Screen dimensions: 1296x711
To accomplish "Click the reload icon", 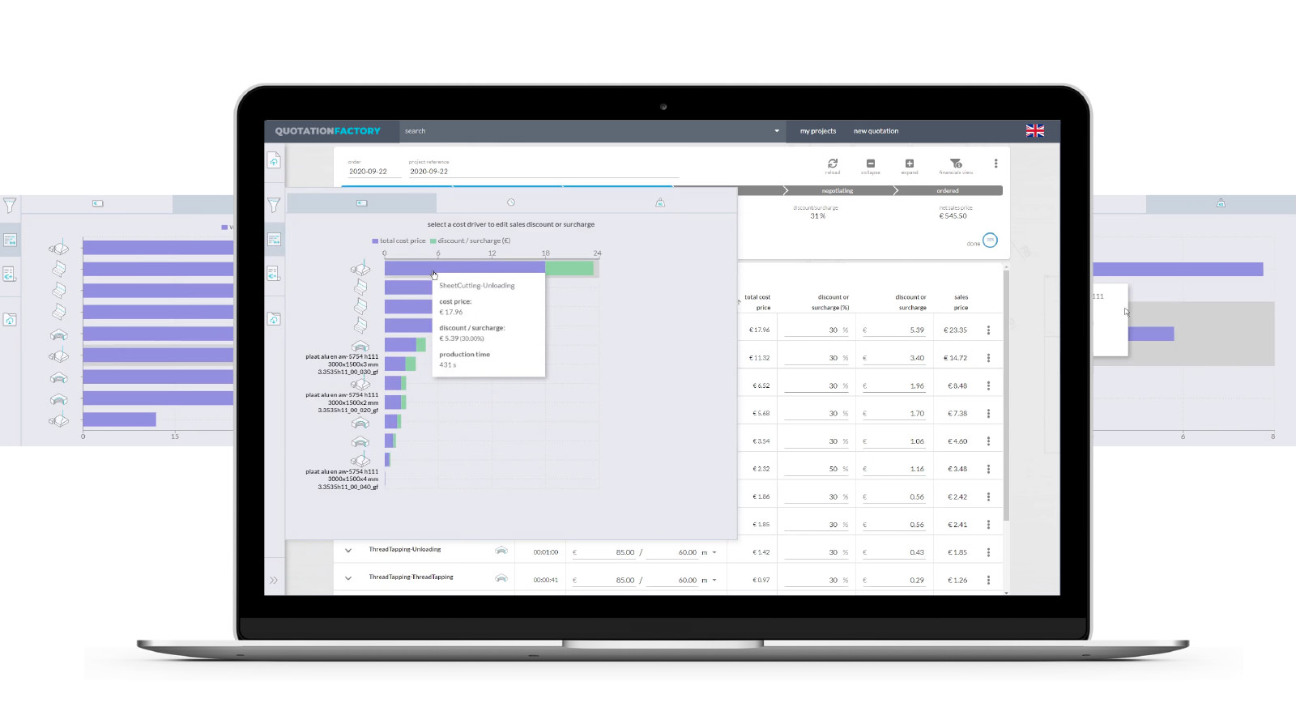I will 833,164.
